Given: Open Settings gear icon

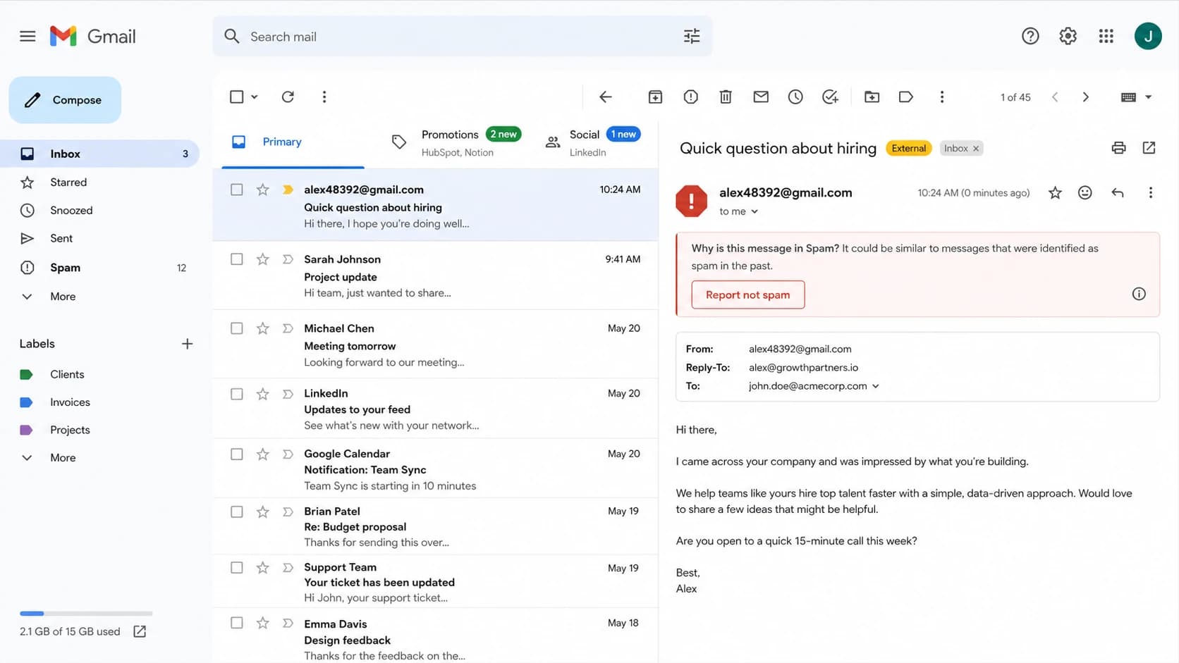Looking at the screenshot, I should [1068, 36].
